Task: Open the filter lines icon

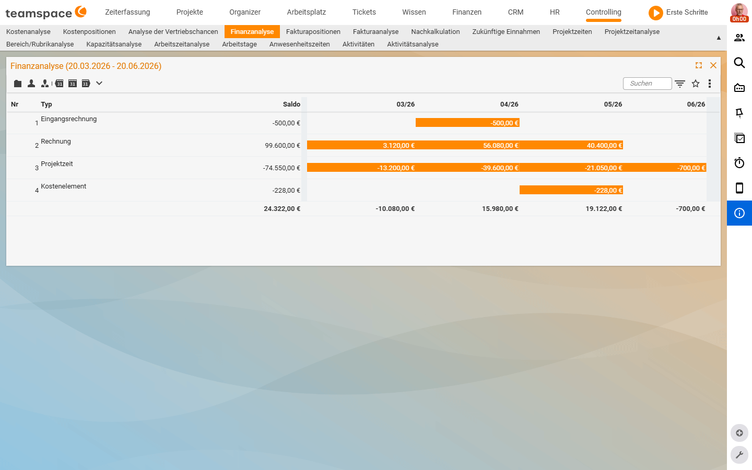Action: pyautogui.click(x=680, y=84)
